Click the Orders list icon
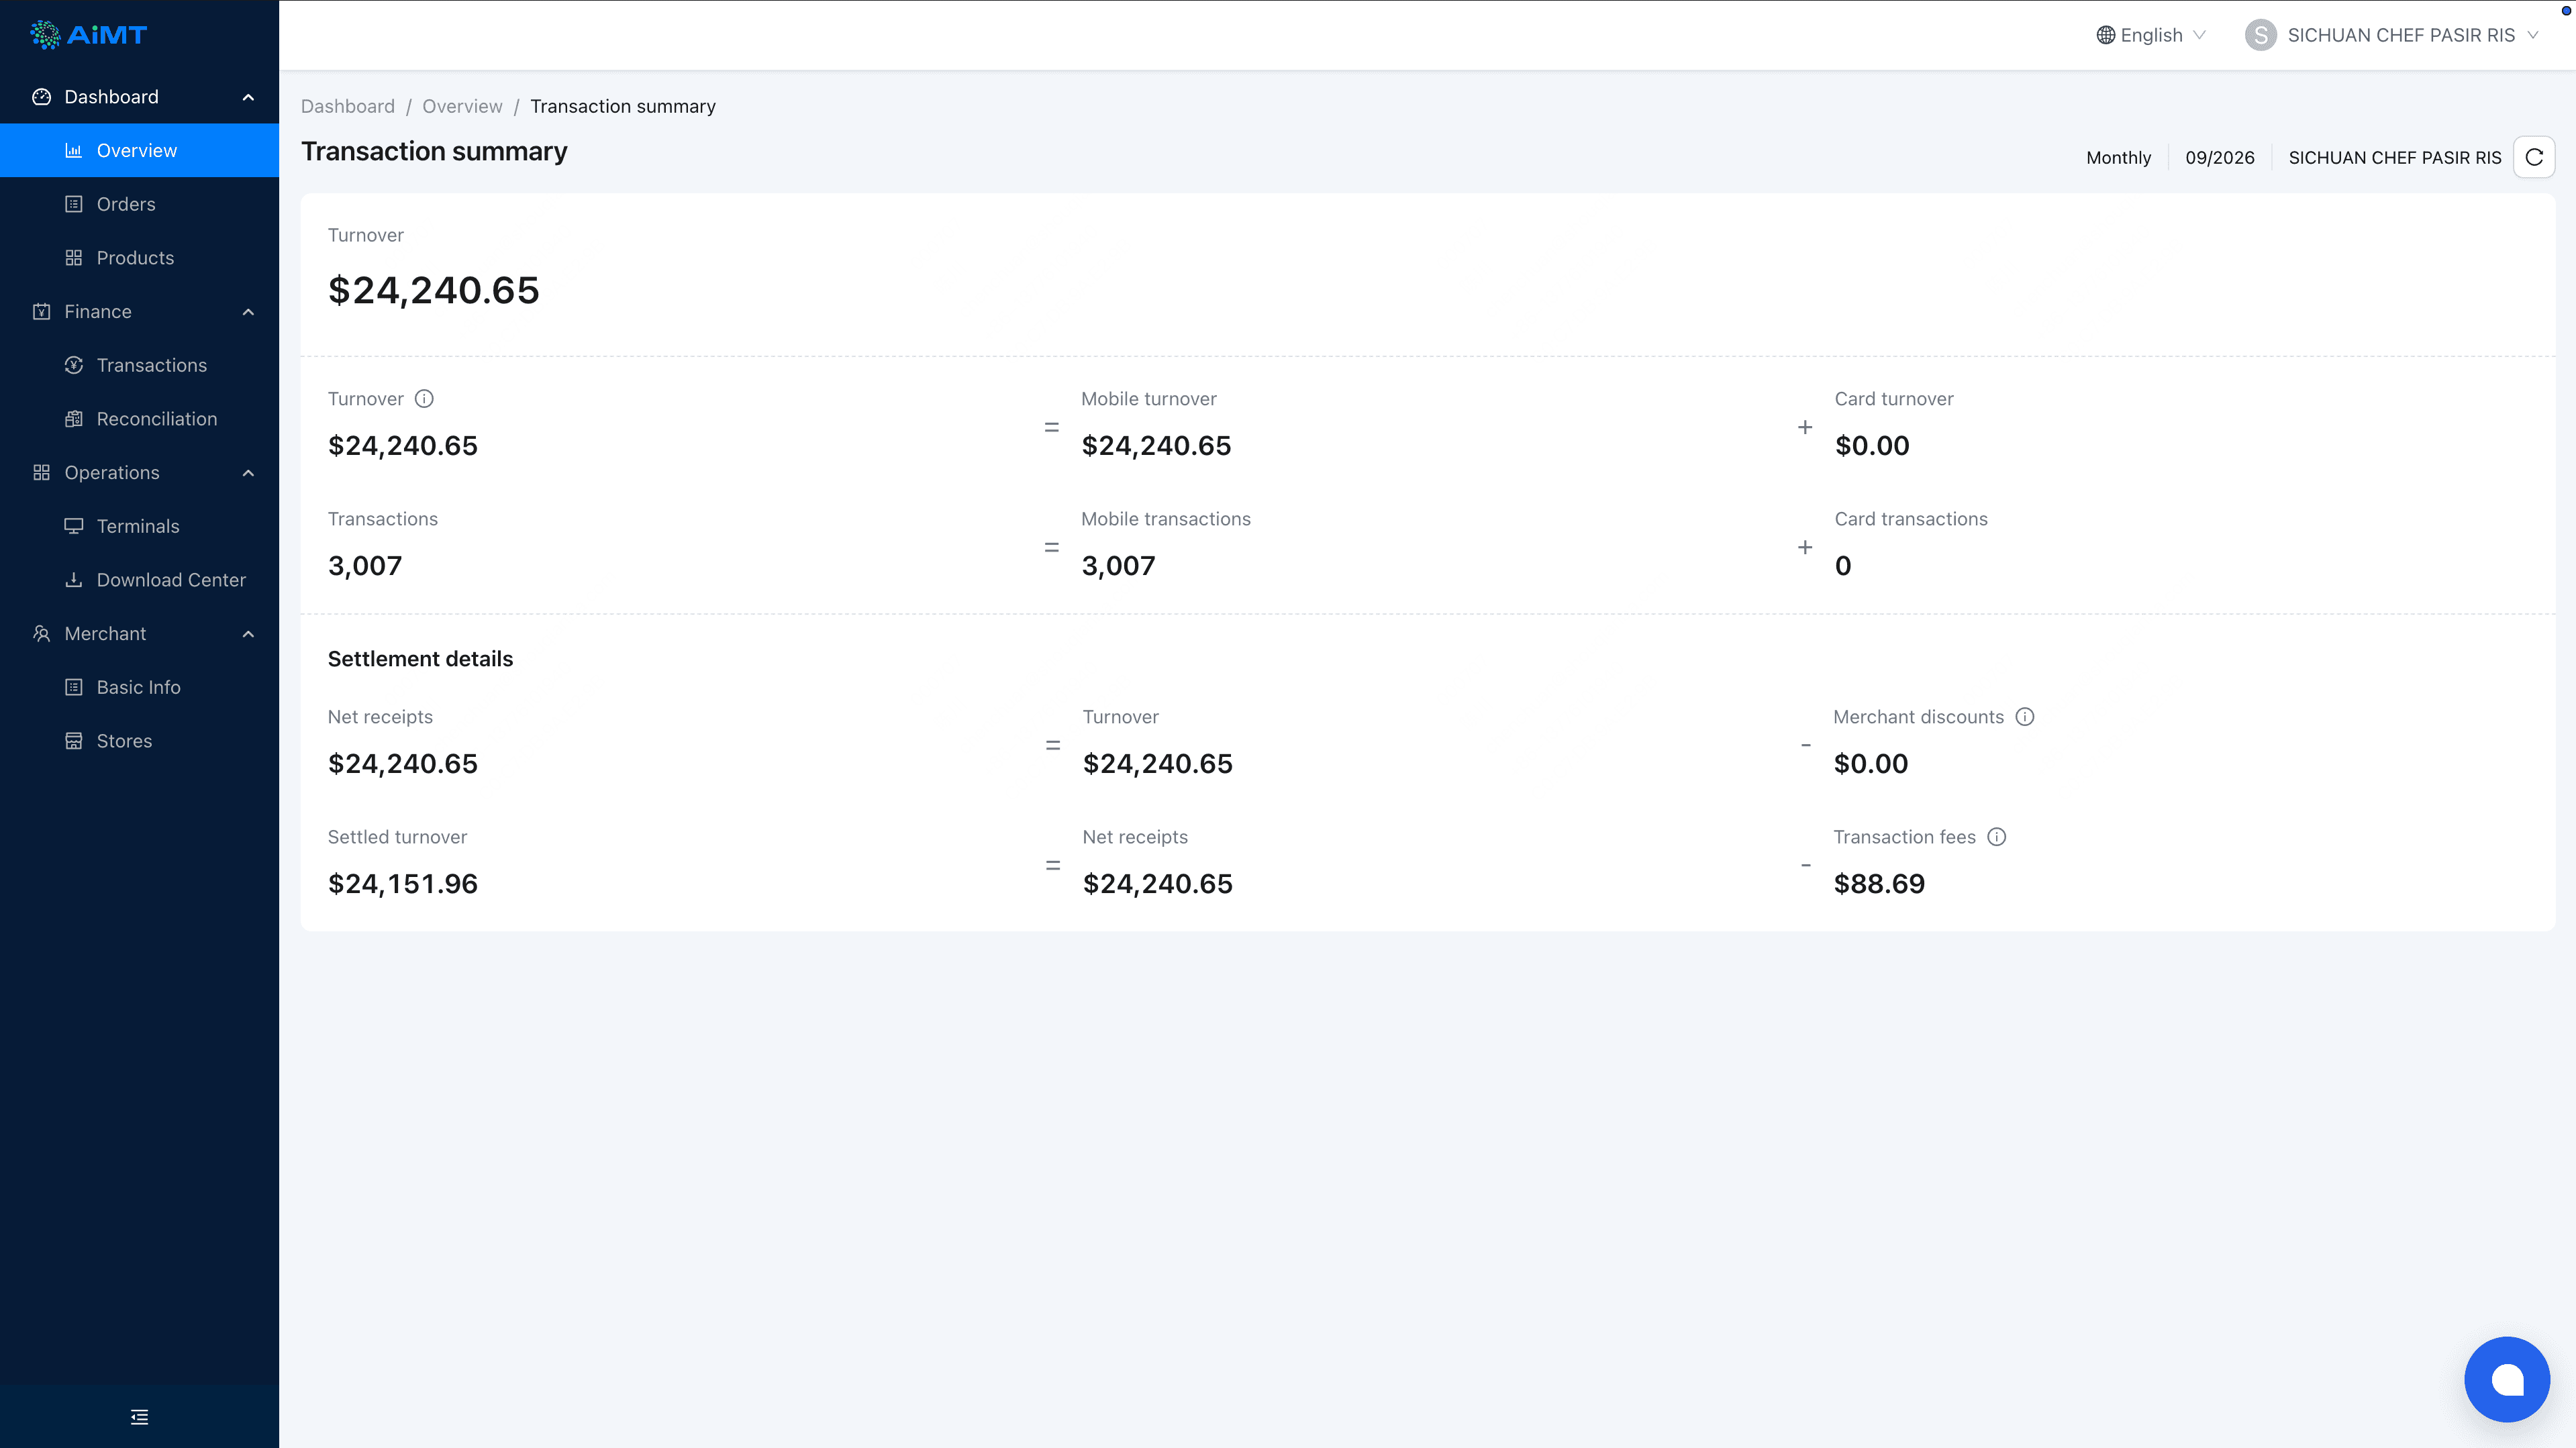This screenshot has width=2576, height=1448. click(73, 204)
